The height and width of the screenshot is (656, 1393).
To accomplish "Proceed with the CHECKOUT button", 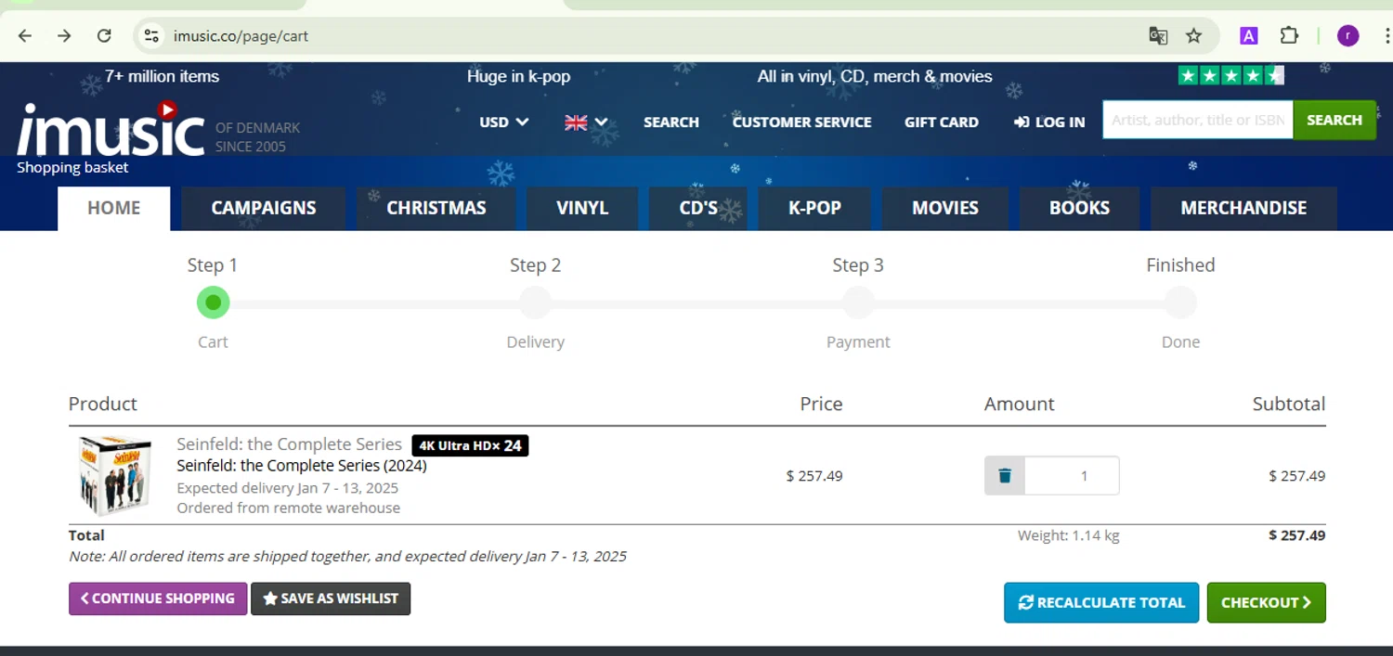I will tap(1267, 602).
